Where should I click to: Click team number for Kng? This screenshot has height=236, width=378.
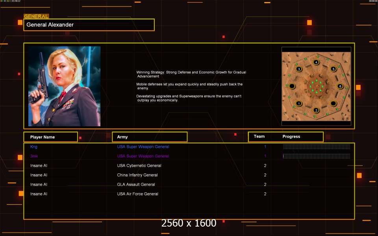click(265, 147)
